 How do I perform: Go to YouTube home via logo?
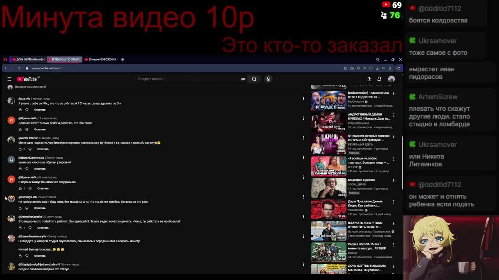coord(27,79)
